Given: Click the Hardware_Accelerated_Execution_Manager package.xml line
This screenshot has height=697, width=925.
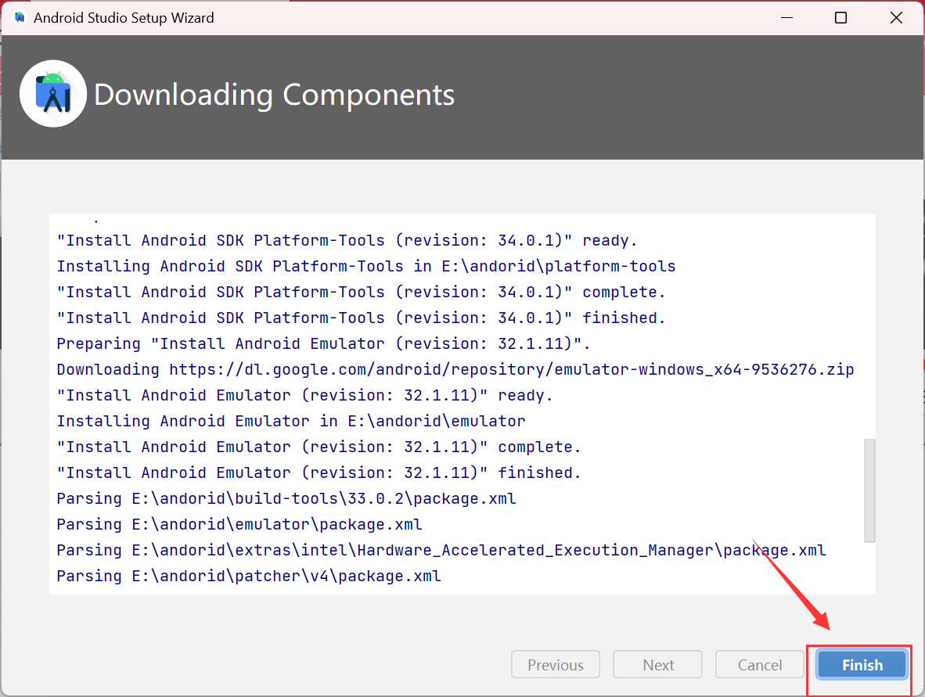Looking at the screenshot, I should (x=441, y=550).
